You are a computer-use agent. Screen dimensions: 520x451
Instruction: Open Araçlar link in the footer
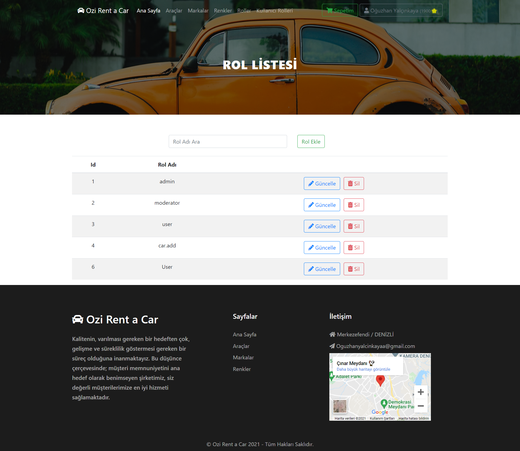(x=241, y=346)
